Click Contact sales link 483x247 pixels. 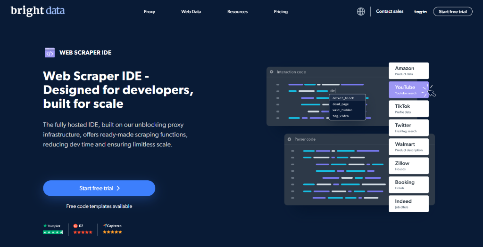click(390, 11)
